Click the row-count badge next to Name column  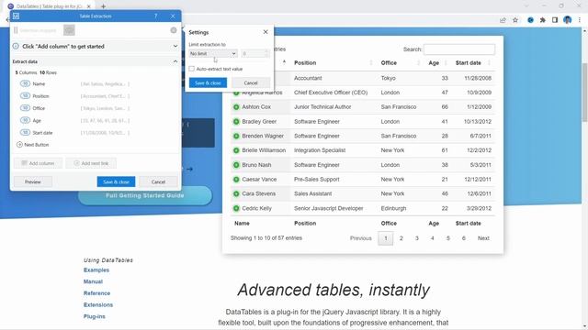pyautogui.click(x=25, y=83)
